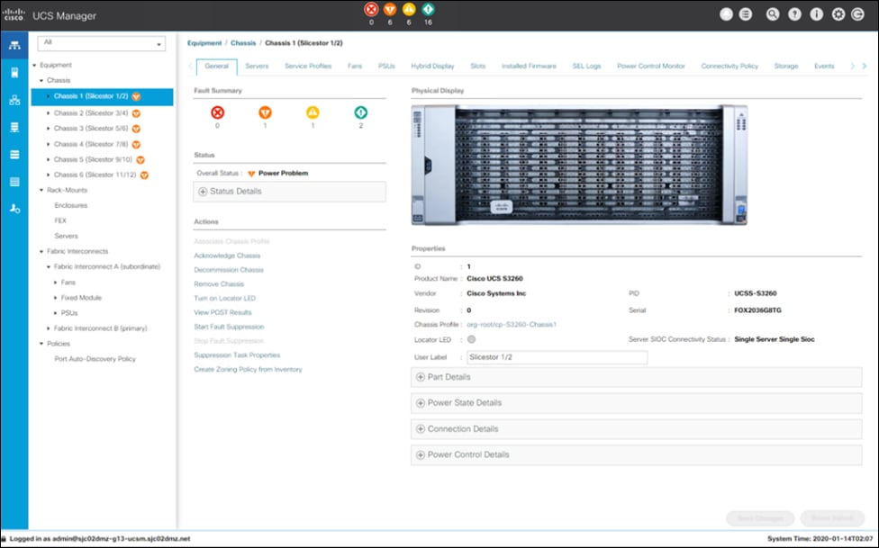Screen dimensions: 879x548
Task: Click the minor fault icon in Fault Summary
Action: (x=313, y=112)
